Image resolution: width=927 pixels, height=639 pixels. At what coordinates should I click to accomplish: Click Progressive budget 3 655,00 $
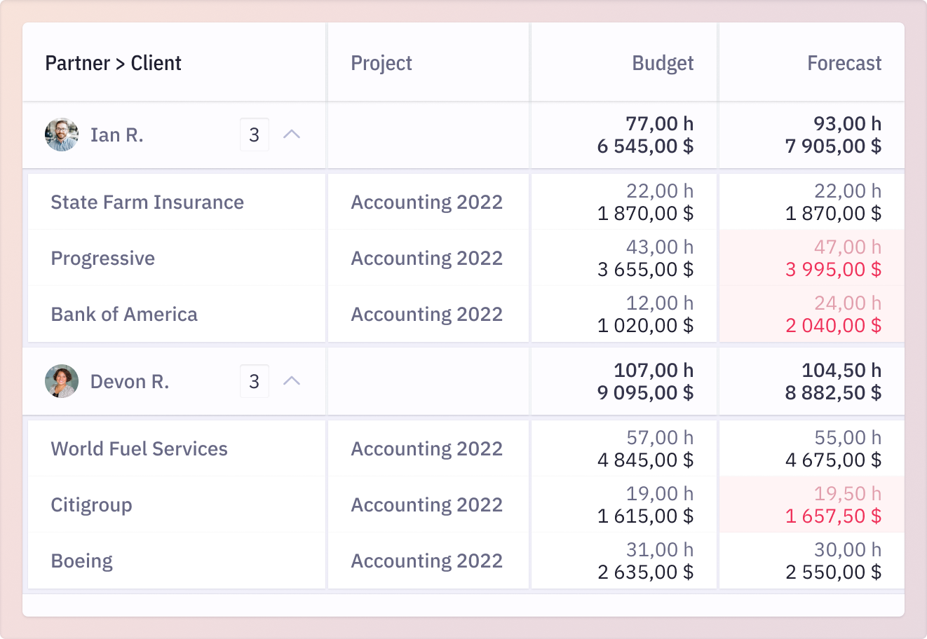pos(645,270)
